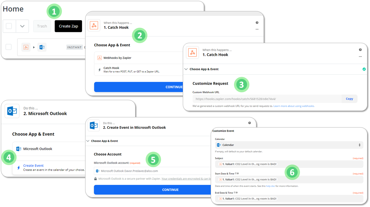Click the green completed checkmark icon

coord(364,69)
